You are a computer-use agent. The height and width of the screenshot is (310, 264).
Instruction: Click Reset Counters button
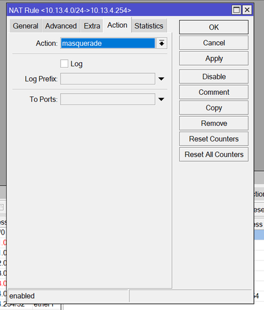pyautogui.click(x=214, y=139)
